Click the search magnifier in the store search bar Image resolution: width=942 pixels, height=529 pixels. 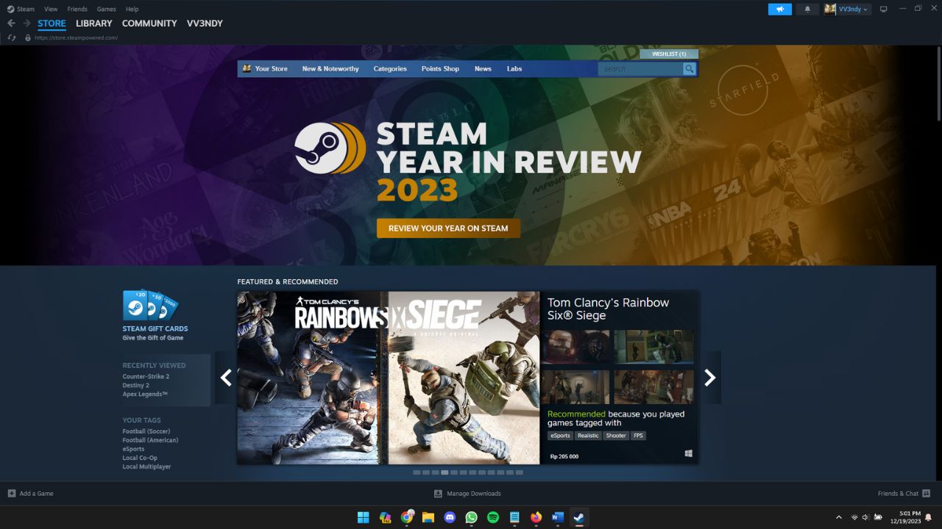click(689, 68)
